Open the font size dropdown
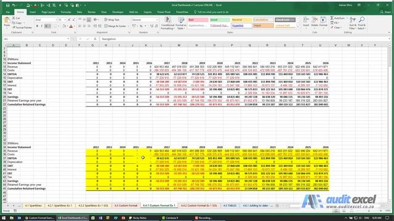The image size is (394, 221). (x=65, y=20)
